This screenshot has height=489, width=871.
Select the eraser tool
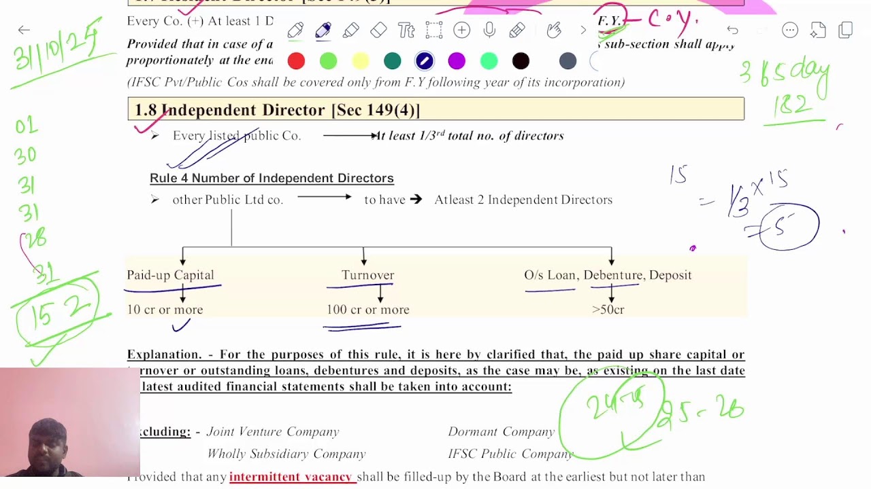click(x=378, y=30)
